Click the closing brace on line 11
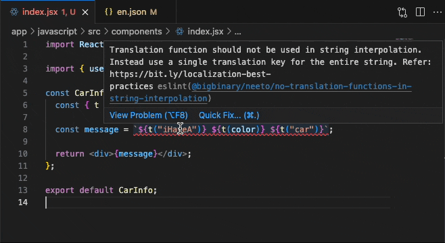The image size is (445, 243). coord(47,165)
